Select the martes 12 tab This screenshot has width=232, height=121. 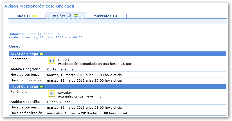point(62,16)
